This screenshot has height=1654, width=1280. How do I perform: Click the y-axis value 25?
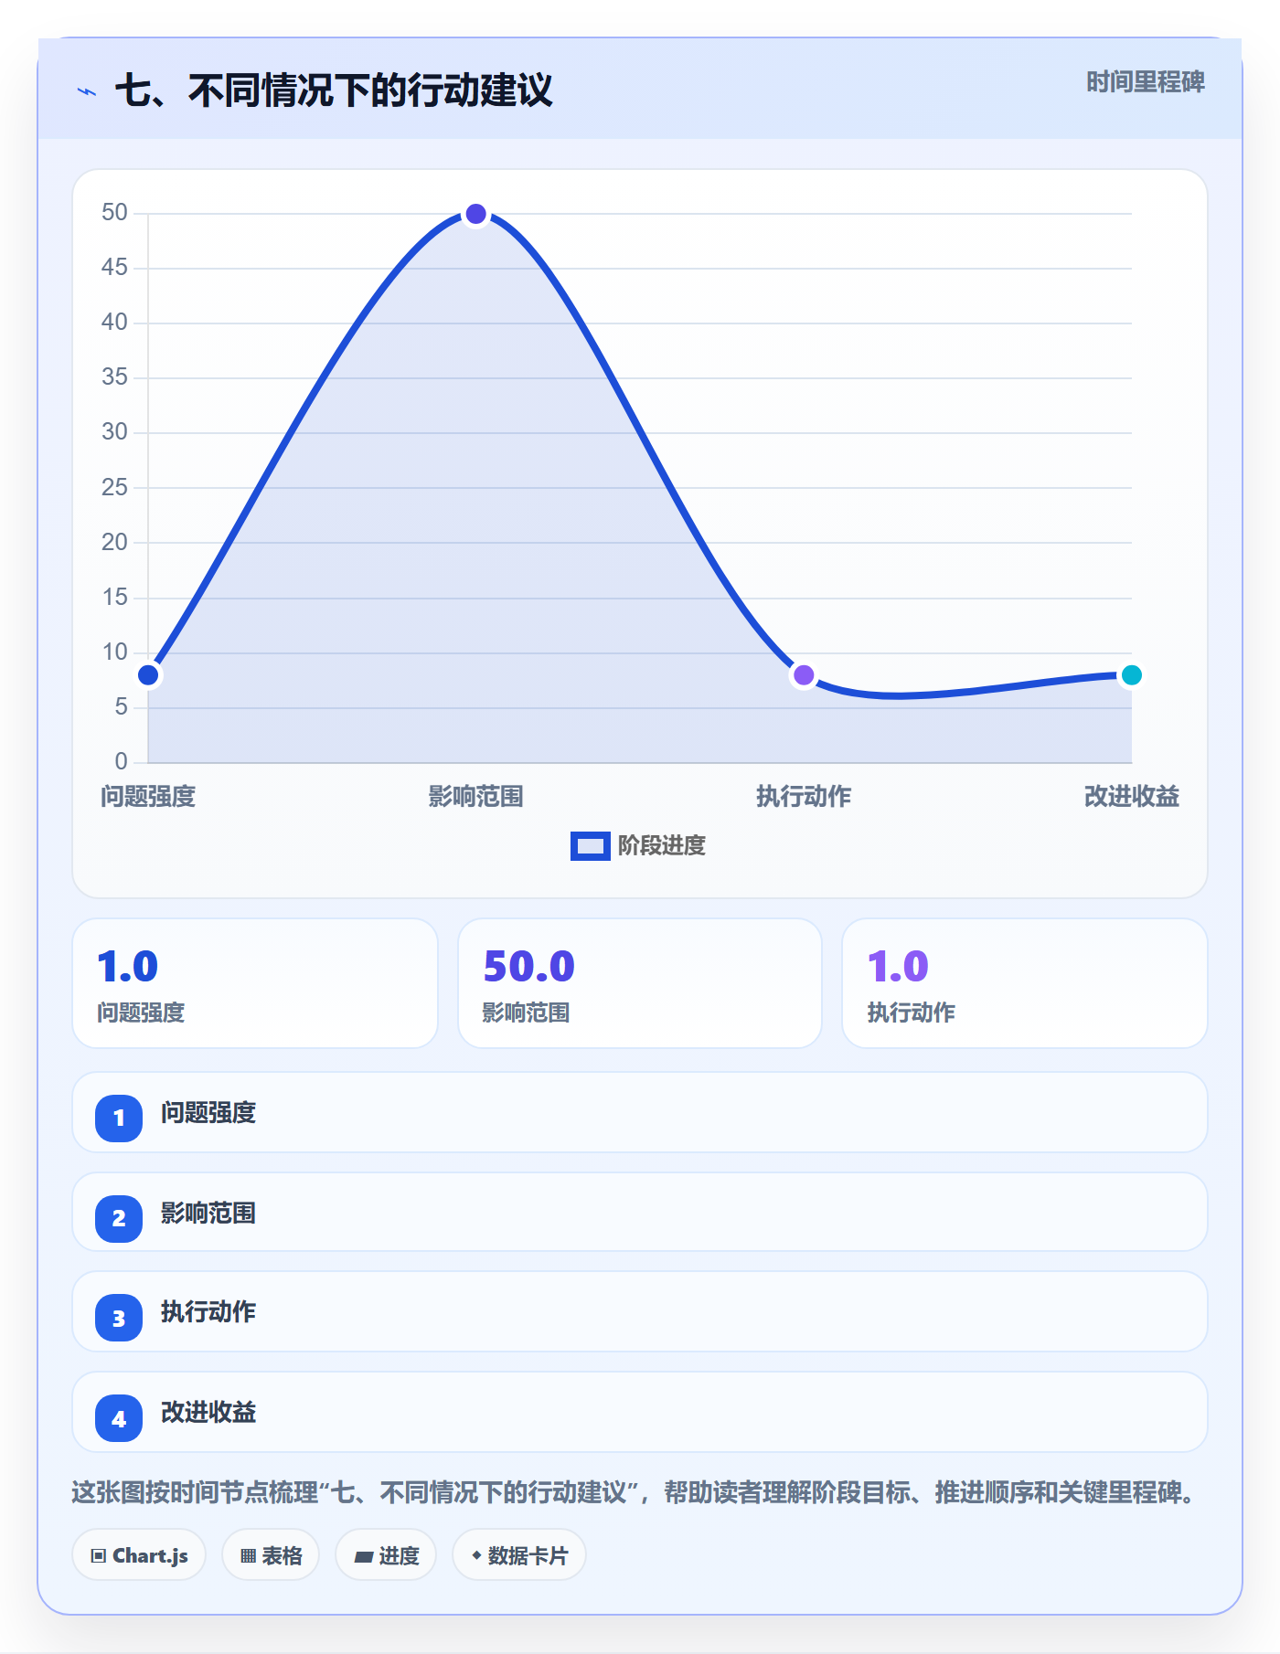click(x=114, y=487)
